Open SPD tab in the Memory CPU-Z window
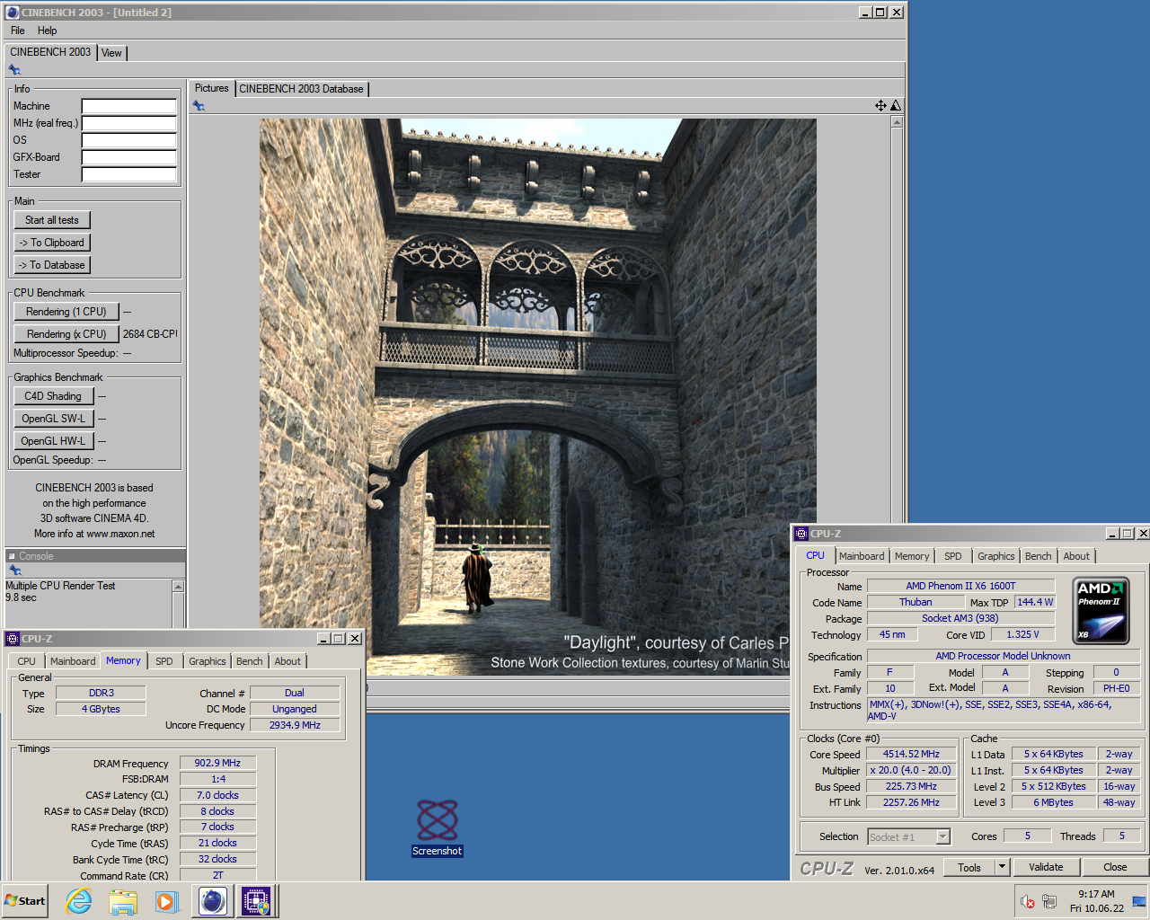The height and width of the screenshot is (920, 1150). (x=164, y=661)
